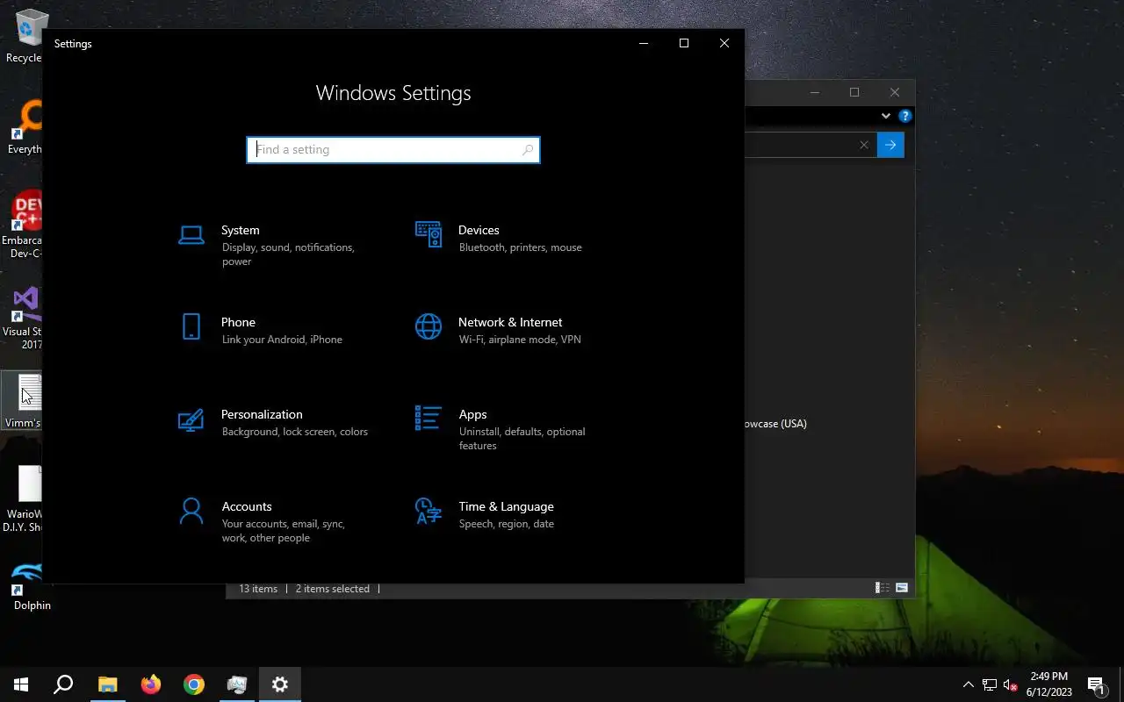The image size is (1124, 702).
Task: Launch Google Chrome from the taskbar
Action: point(194,684)
